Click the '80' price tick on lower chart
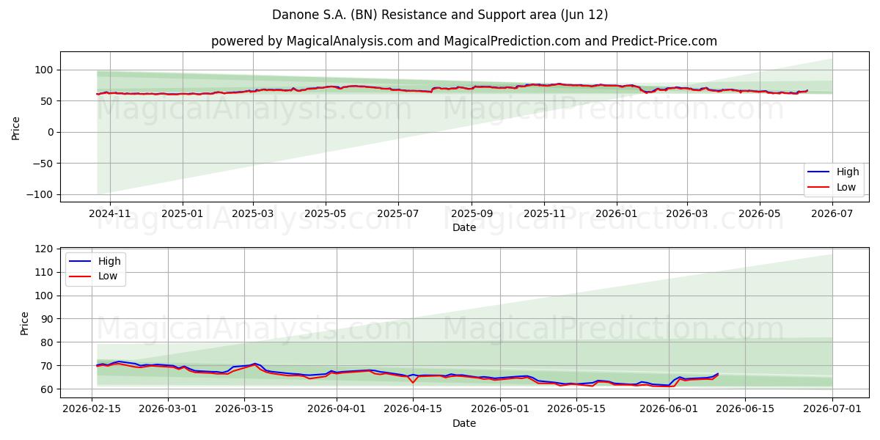Image resolution: width=880 pixels, height=440 pixels. coord(48,342)
